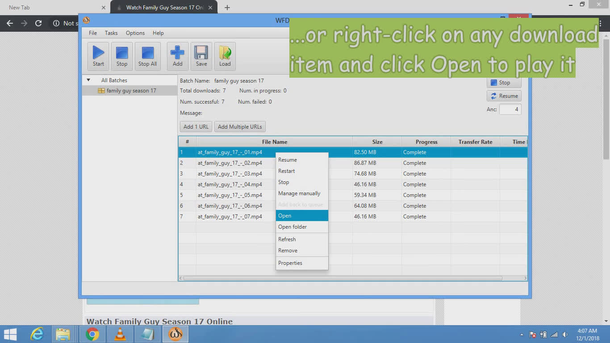Image resolution: width=610 pixels, height=343 pixels.
Task: Choose Refresh in context menu
Action: point(302,239)
